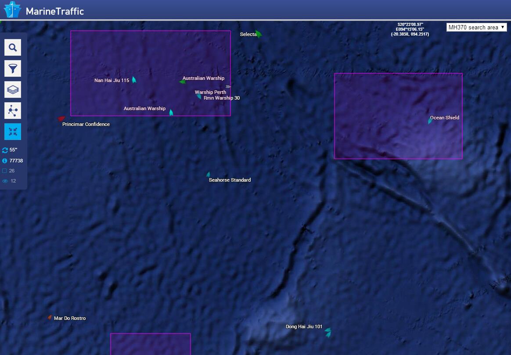The width and height of the screenshot is (511, 355).
Task: Open the density/routes network tool
Action: pyautogui.click(x=13, y=111)
